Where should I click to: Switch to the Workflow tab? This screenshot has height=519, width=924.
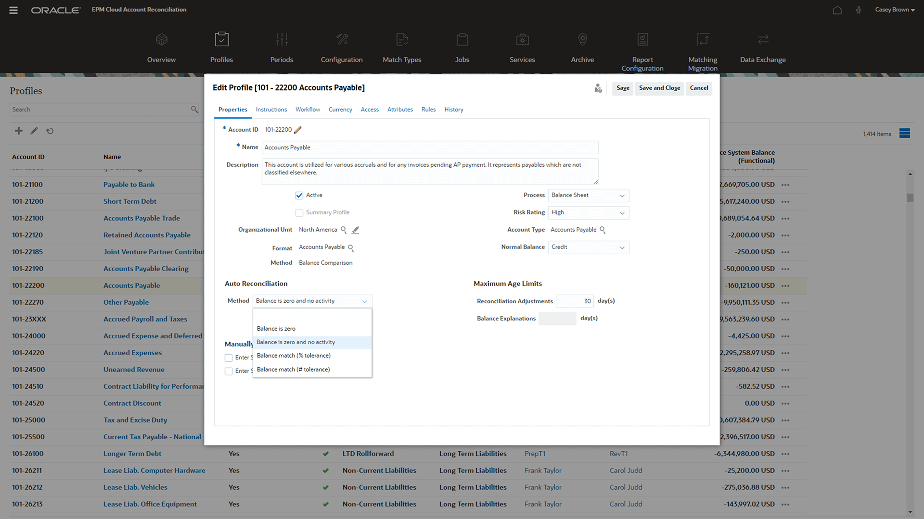(308, 110)
